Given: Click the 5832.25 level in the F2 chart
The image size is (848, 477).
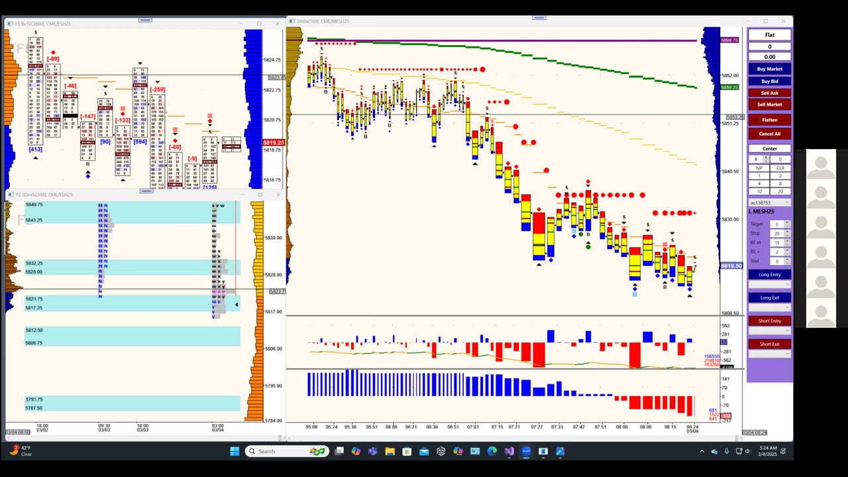Looking at the screenshot, I should tap(34, 263).
